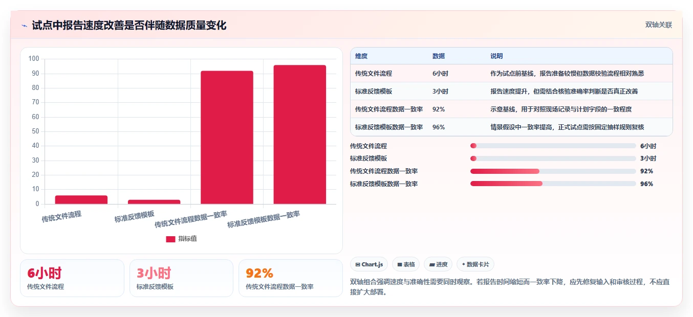Image resolution: width=693 pixels, height=317 pixels.
Task: Select the Chart.js chip
Action: coord(369,264)
